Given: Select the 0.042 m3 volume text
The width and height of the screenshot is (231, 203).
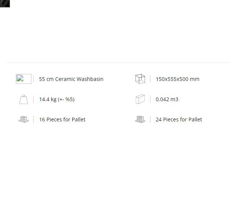Looking at the screenshot, I should (167, 99).
